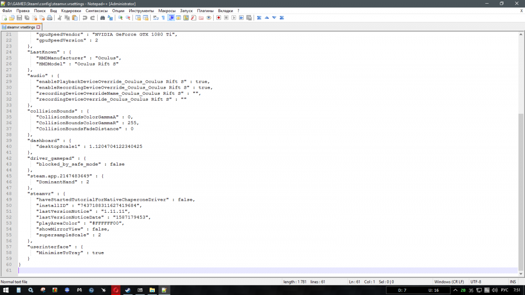Open the Макросы menu

point(167,10)
